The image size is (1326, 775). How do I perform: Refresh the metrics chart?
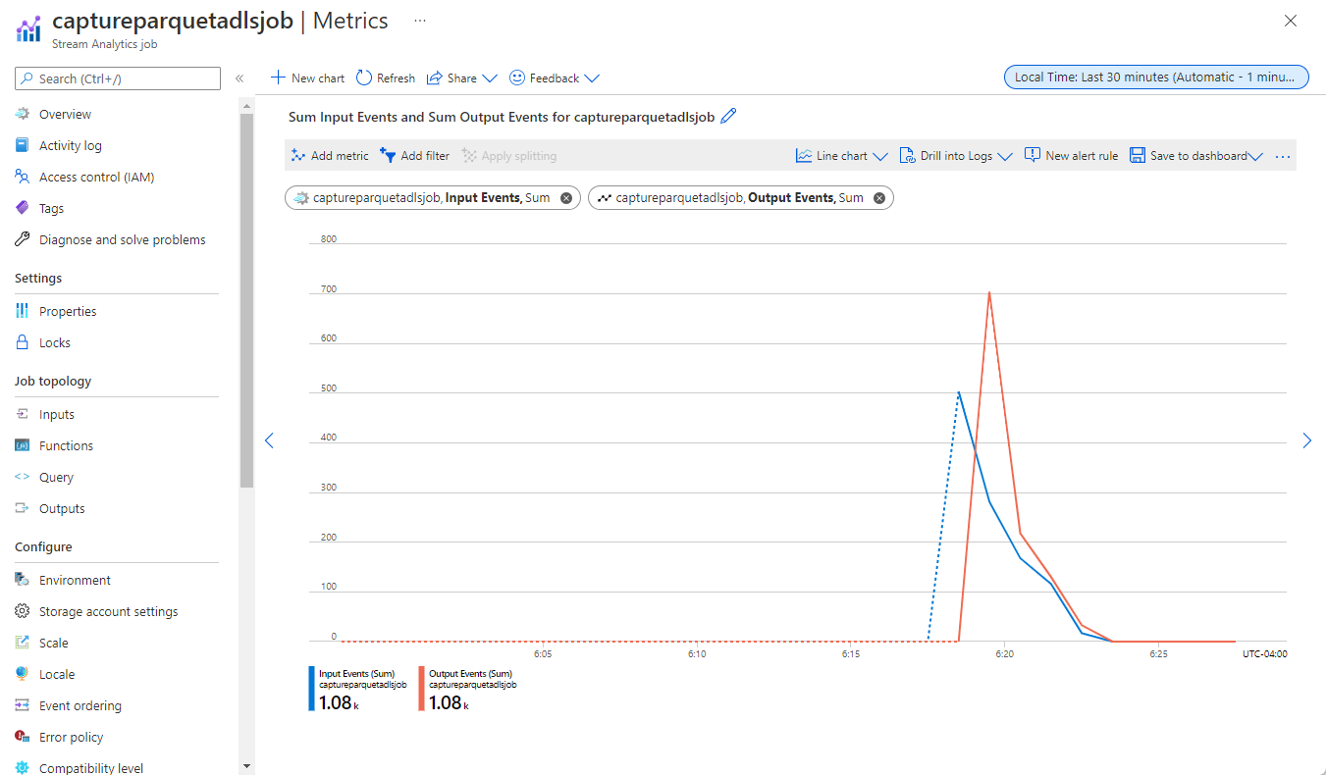(385, 77)
